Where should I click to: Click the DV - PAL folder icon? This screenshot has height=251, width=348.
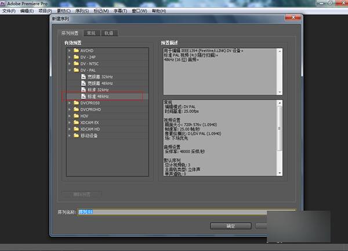pos(76,70)
